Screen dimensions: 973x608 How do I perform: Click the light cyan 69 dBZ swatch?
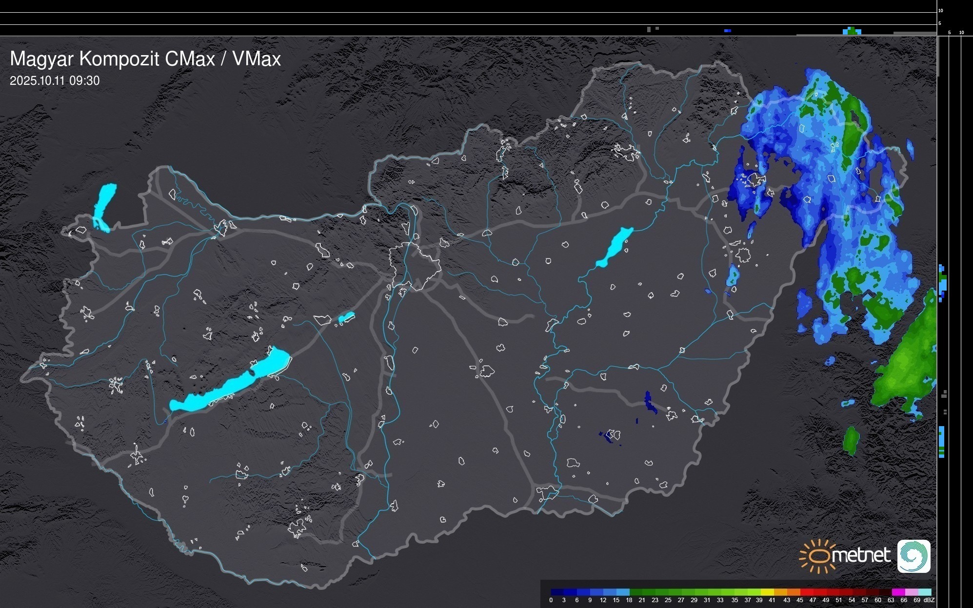924,592
